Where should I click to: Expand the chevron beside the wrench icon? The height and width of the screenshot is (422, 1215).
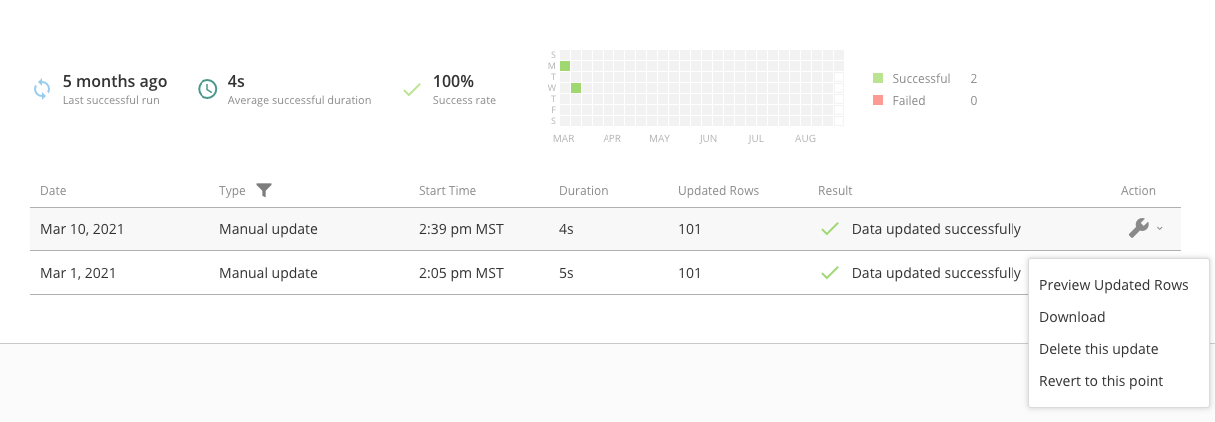click(1159, 229)
